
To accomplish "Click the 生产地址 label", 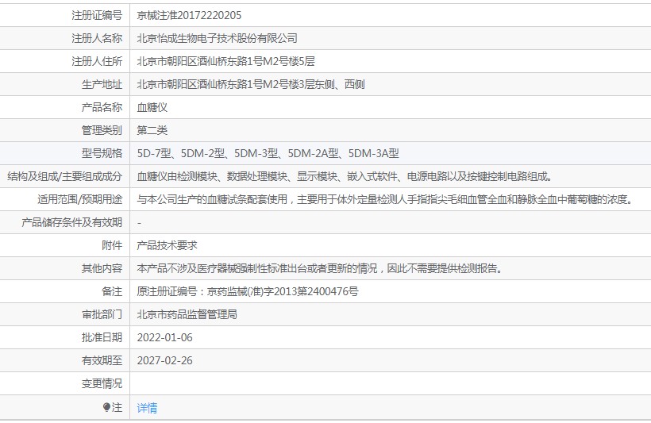I will (x=102, y=84).
